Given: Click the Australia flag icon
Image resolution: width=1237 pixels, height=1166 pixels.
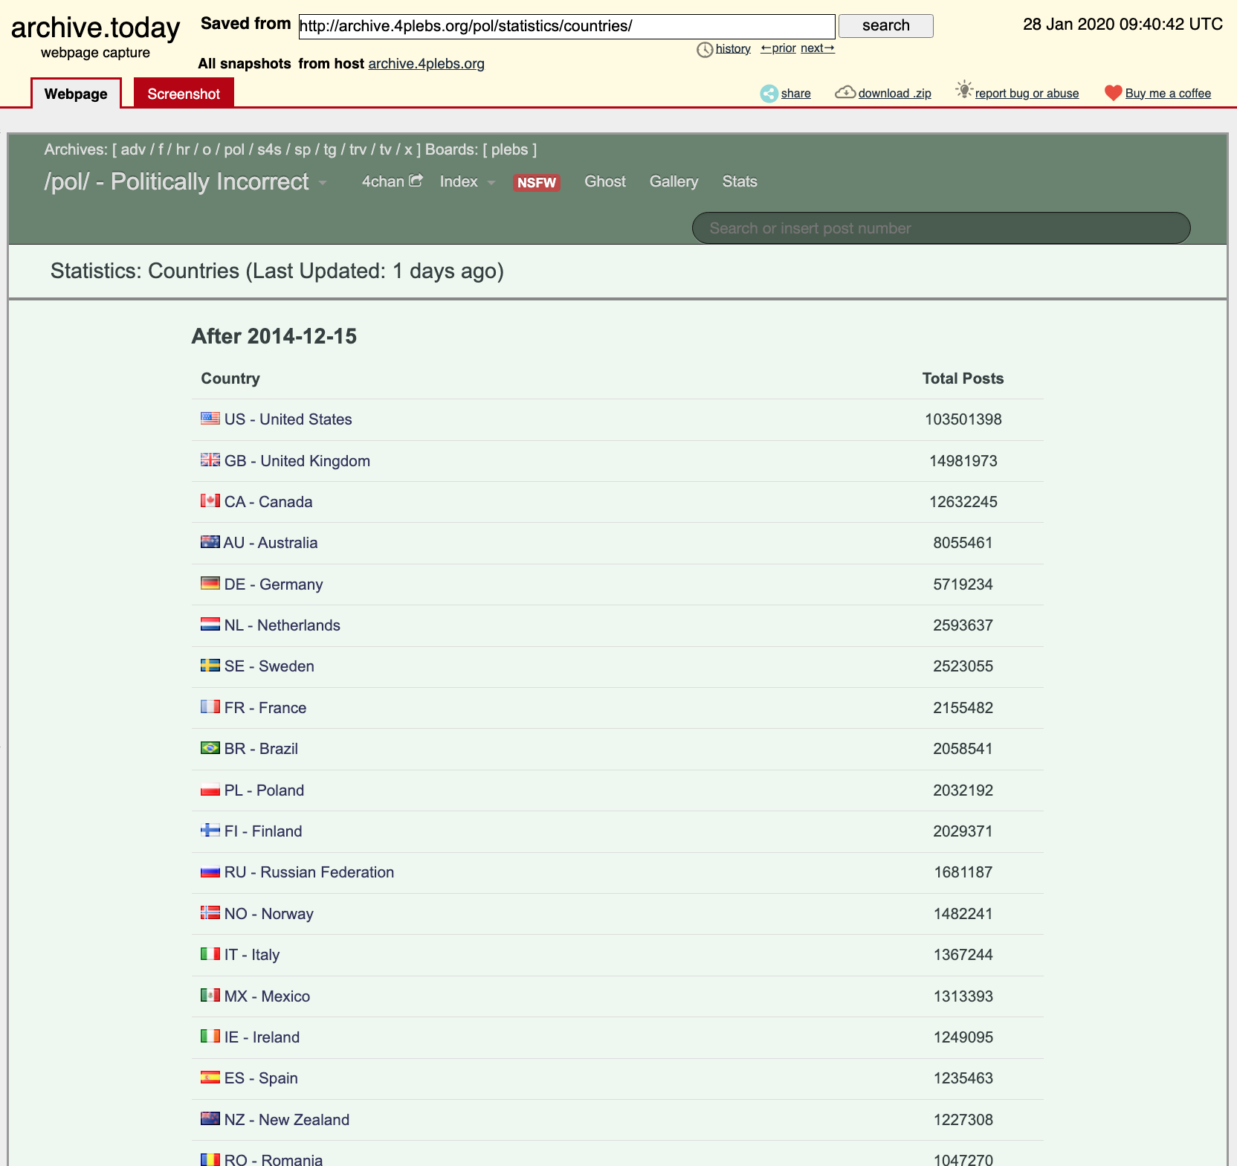Looking at the screenshot, I should tap(210, 542).
